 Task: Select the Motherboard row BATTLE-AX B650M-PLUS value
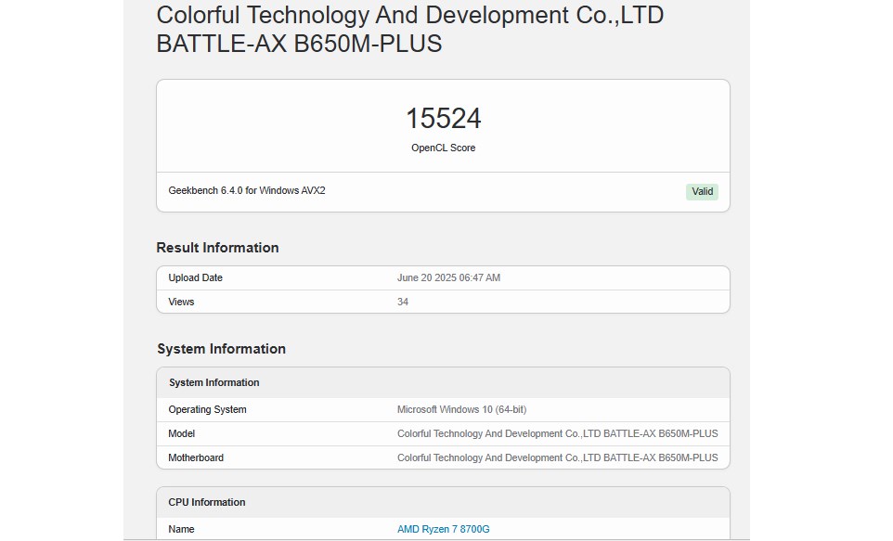coord(558,457)
